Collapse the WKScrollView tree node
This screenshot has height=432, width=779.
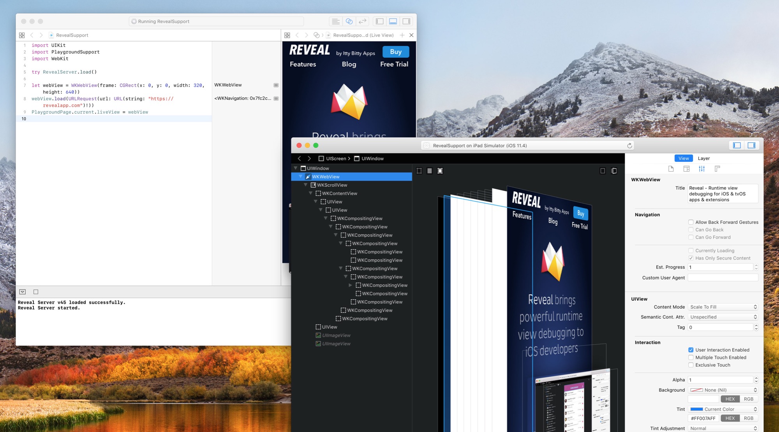(306, 185)
